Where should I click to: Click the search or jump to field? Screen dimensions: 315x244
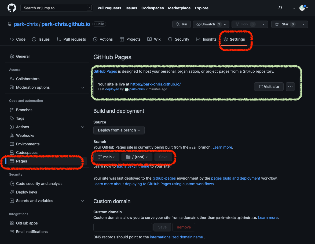point(57,8)
